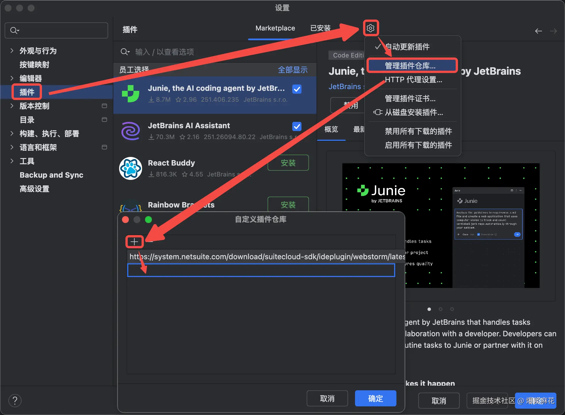Open the plugin settings gear icon
Screen dimensions: 565x415
(x=371, y=28)
